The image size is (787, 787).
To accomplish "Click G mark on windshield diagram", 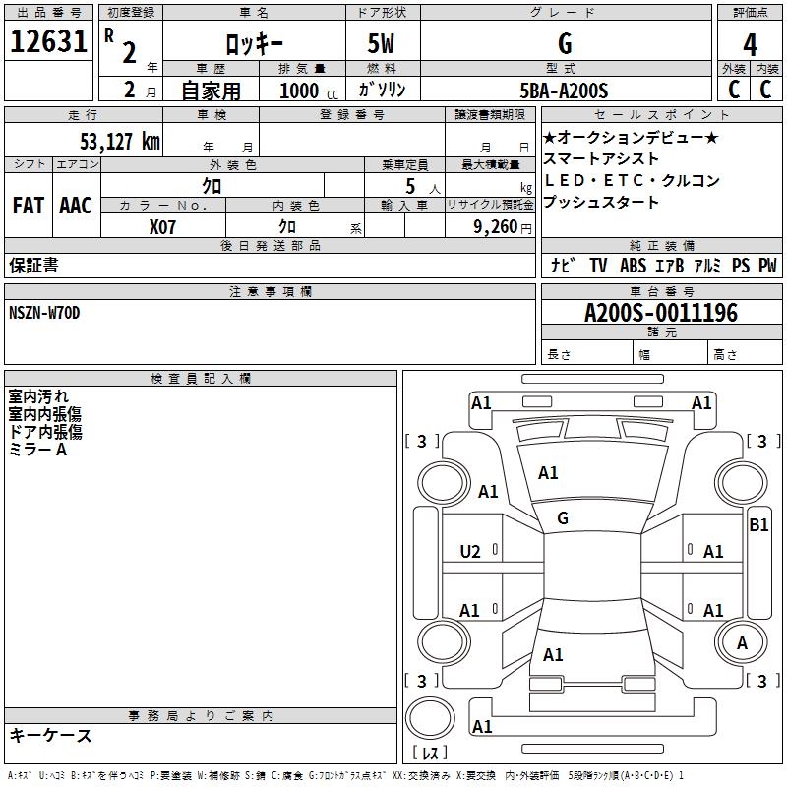I will [563, 518].
